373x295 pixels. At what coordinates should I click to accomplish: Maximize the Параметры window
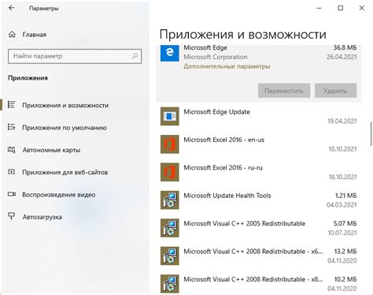(340, 8)
